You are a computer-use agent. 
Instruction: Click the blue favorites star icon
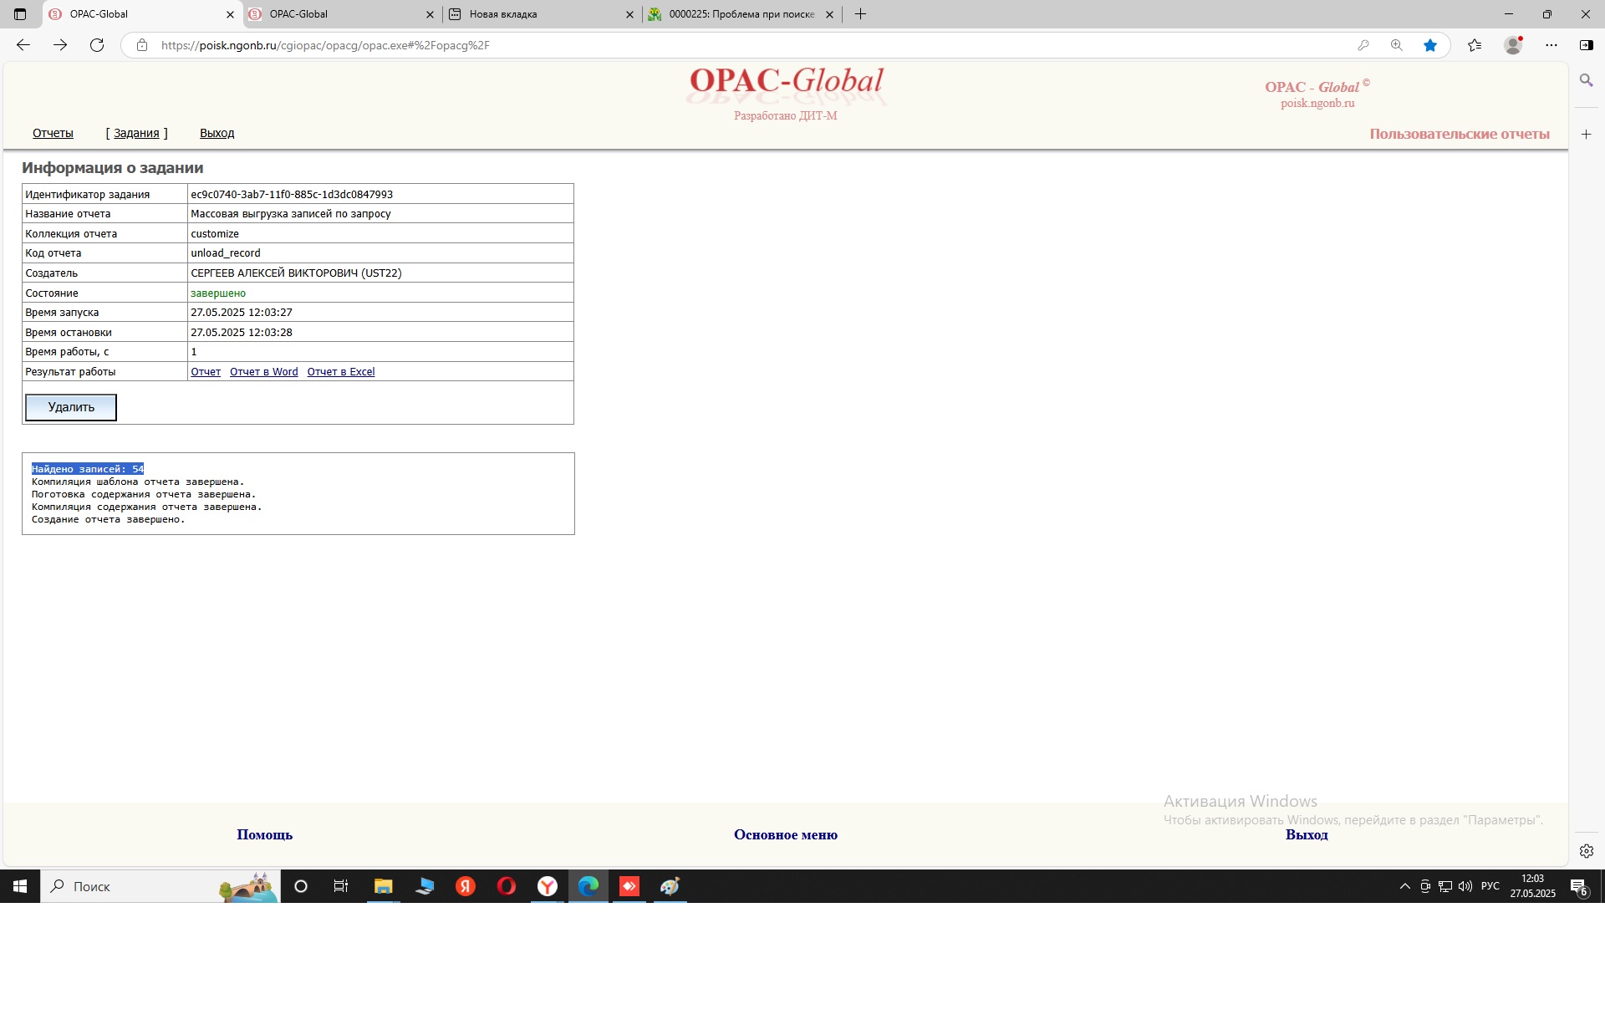(1430, 45)
